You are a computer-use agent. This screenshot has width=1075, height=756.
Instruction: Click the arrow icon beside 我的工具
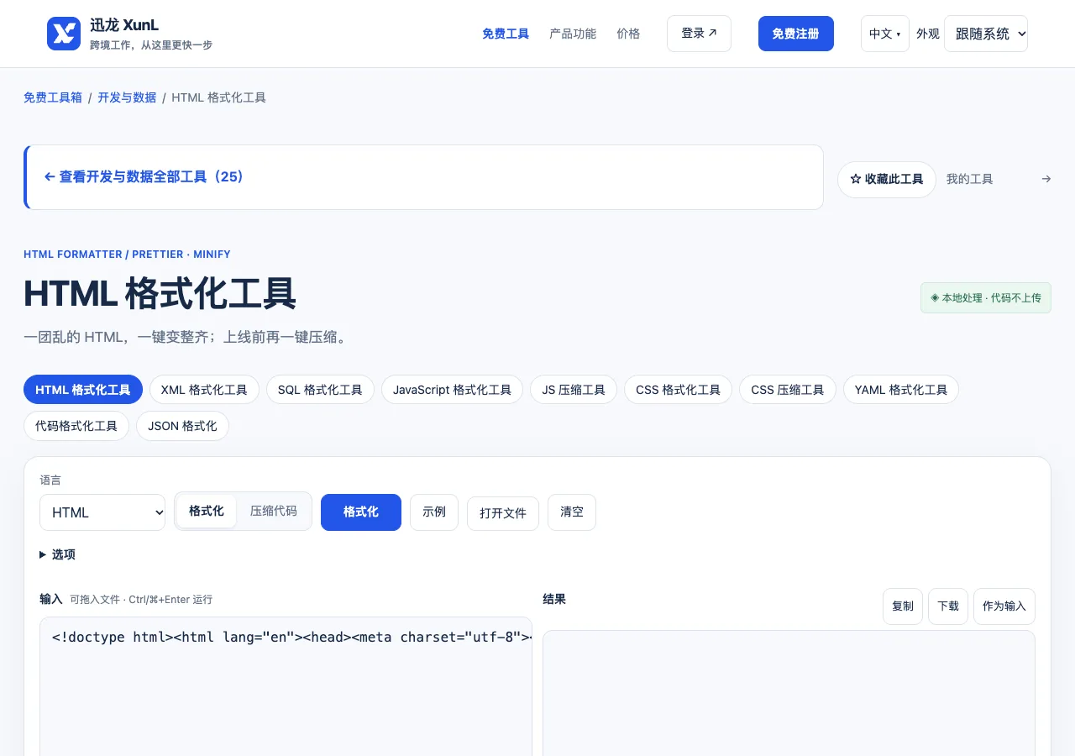pos(1046,179)
